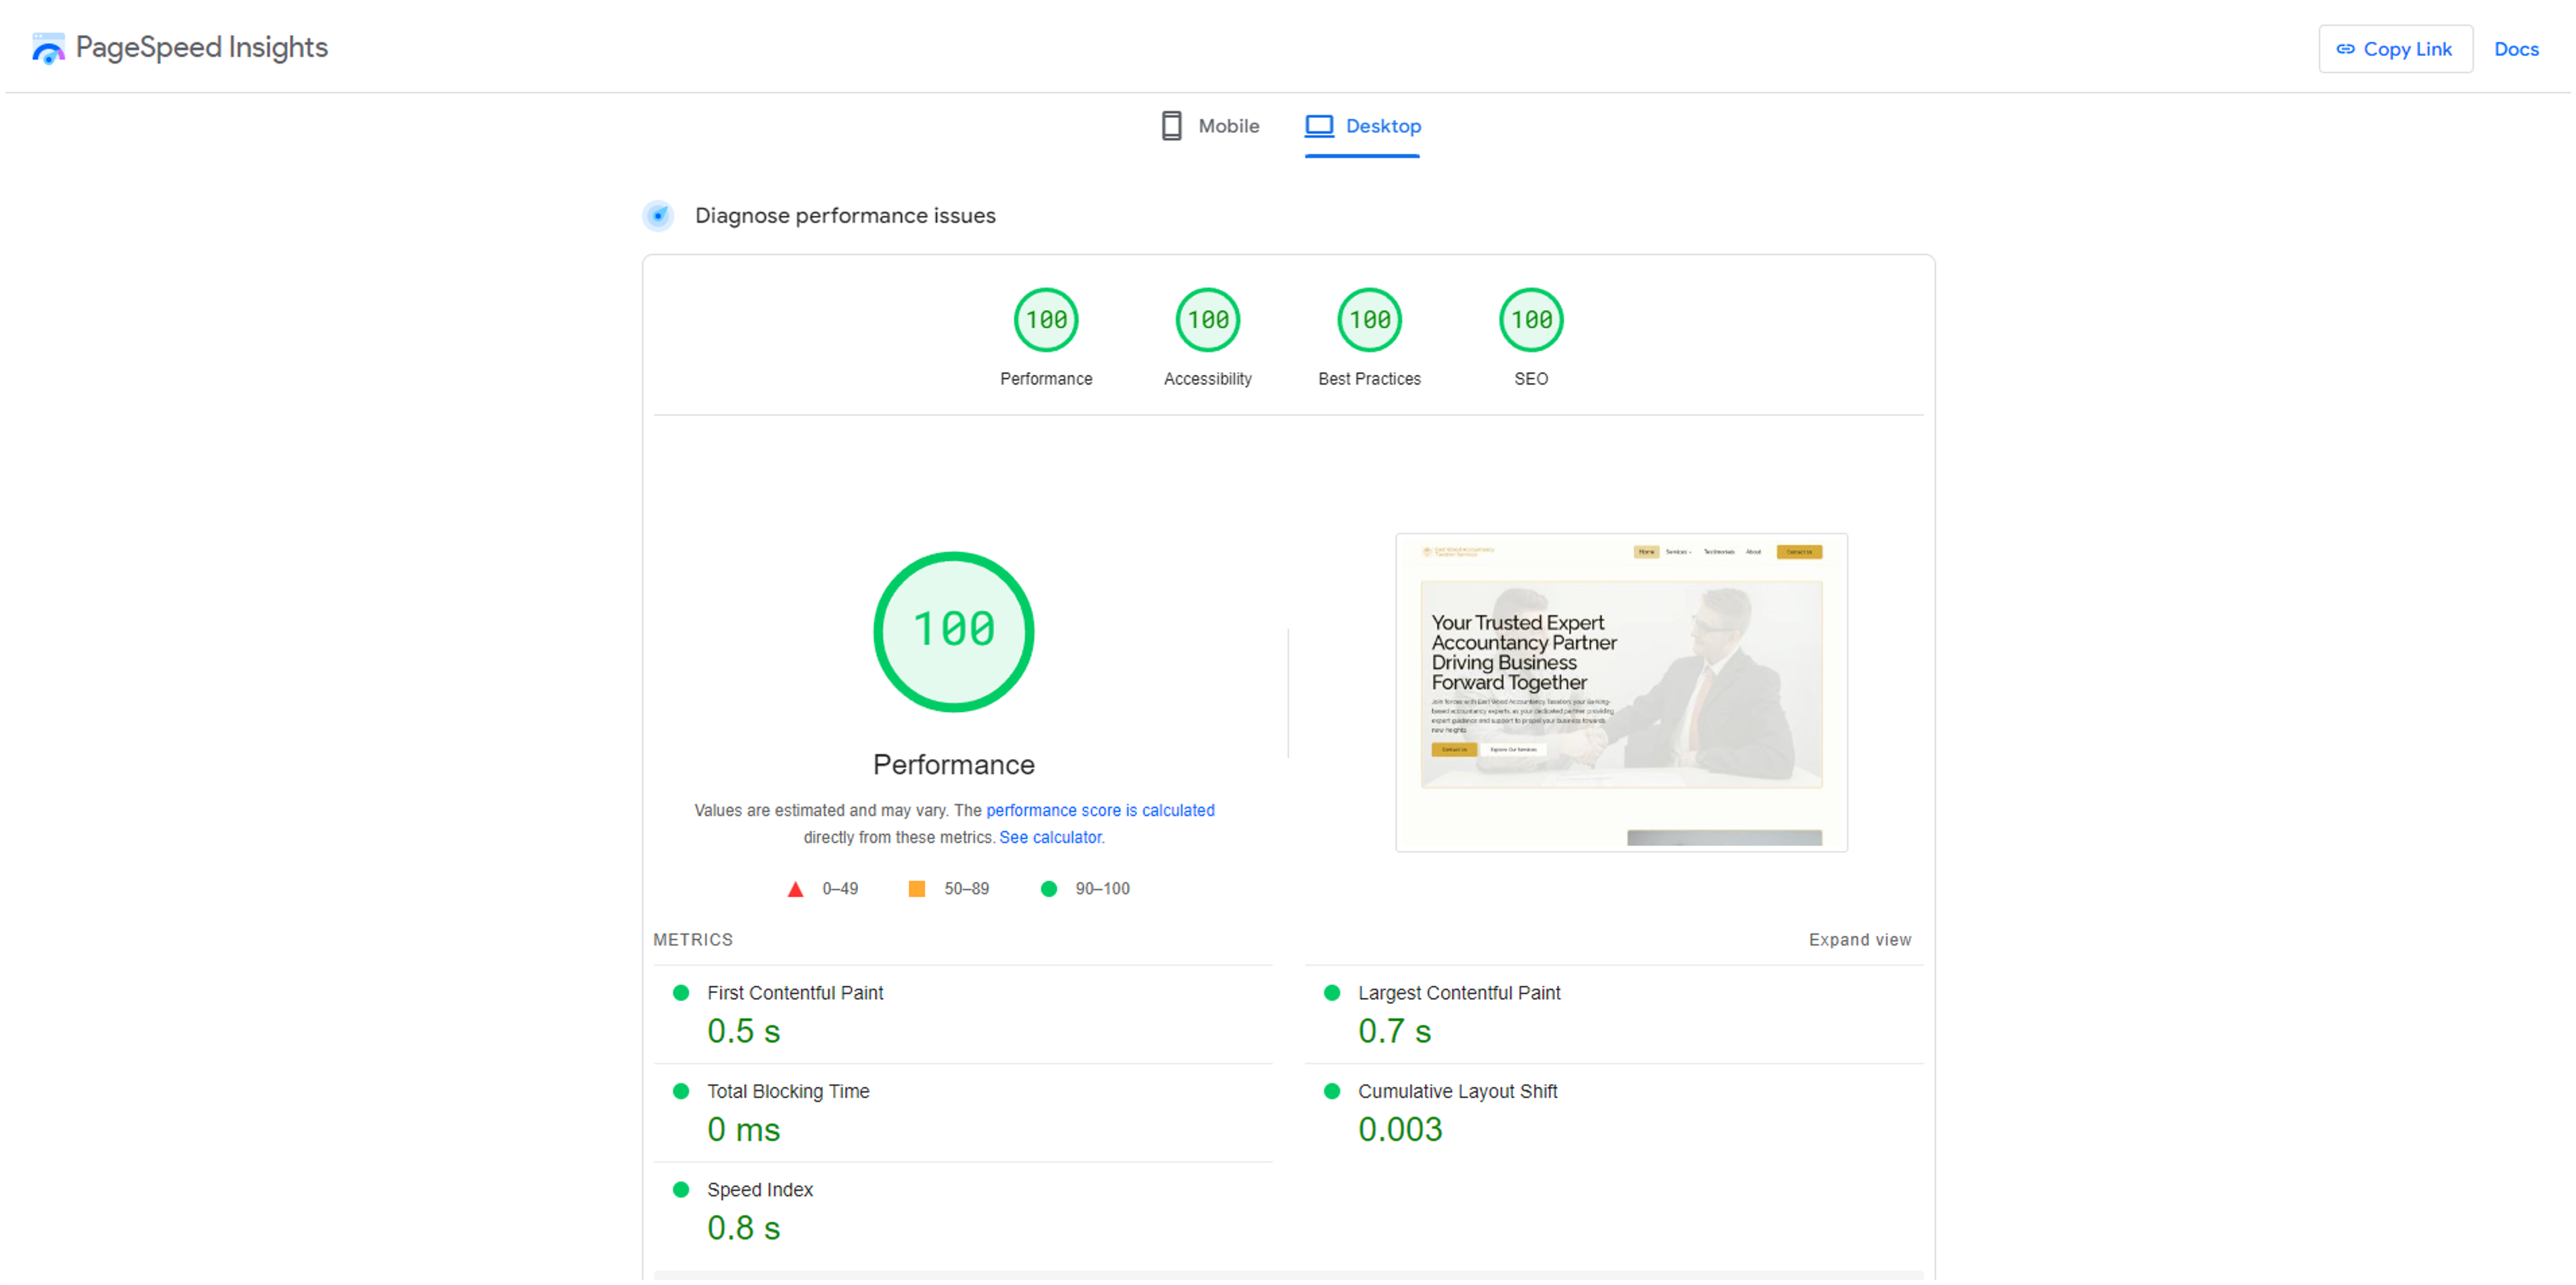Toggle Expand view for metrics
The width and height of the screenshot is (2576, 1285).
point(1859,940)
